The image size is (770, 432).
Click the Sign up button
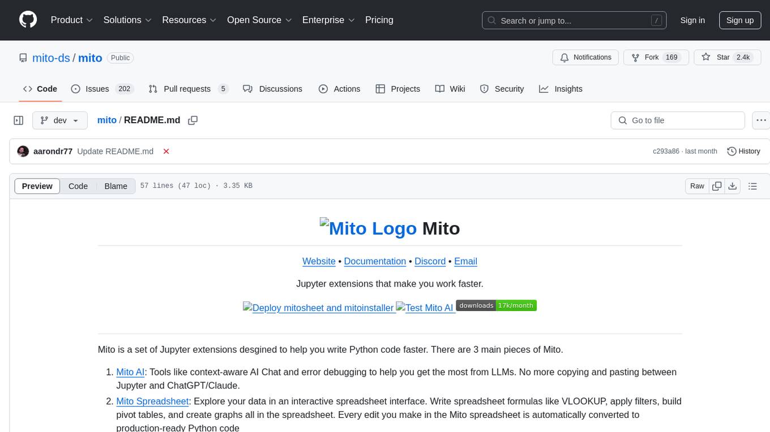coord(740,20)
